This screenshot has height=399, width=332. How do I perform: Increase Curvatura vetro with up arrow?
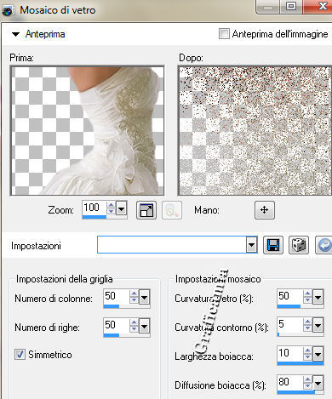point(307,294)
